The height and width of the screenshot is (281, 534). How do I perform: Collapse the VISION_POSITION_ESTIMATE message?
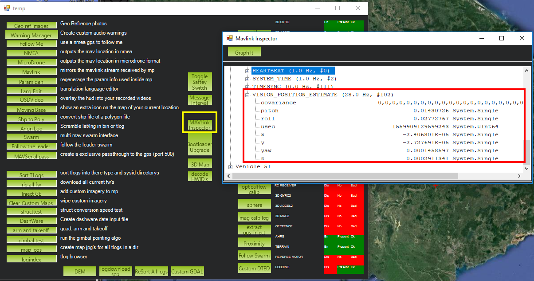(x=247, y=95)
